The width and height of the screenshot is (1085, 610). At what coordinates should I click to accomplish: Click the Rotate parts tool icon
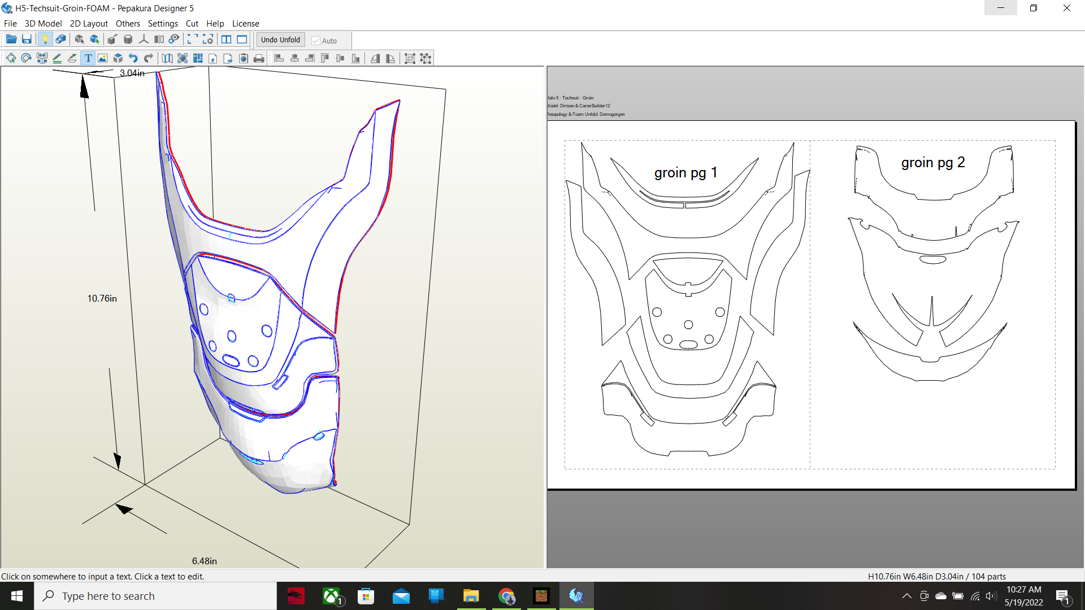(x=26, y=58)
